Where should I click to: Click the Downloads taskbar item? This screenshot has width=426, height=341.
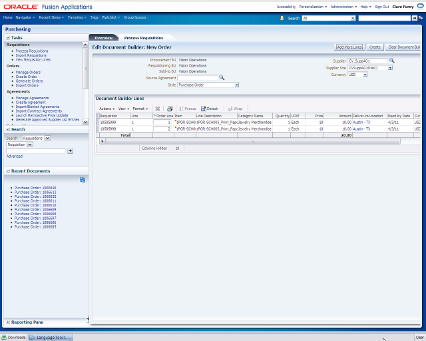[x=14, y=338]
